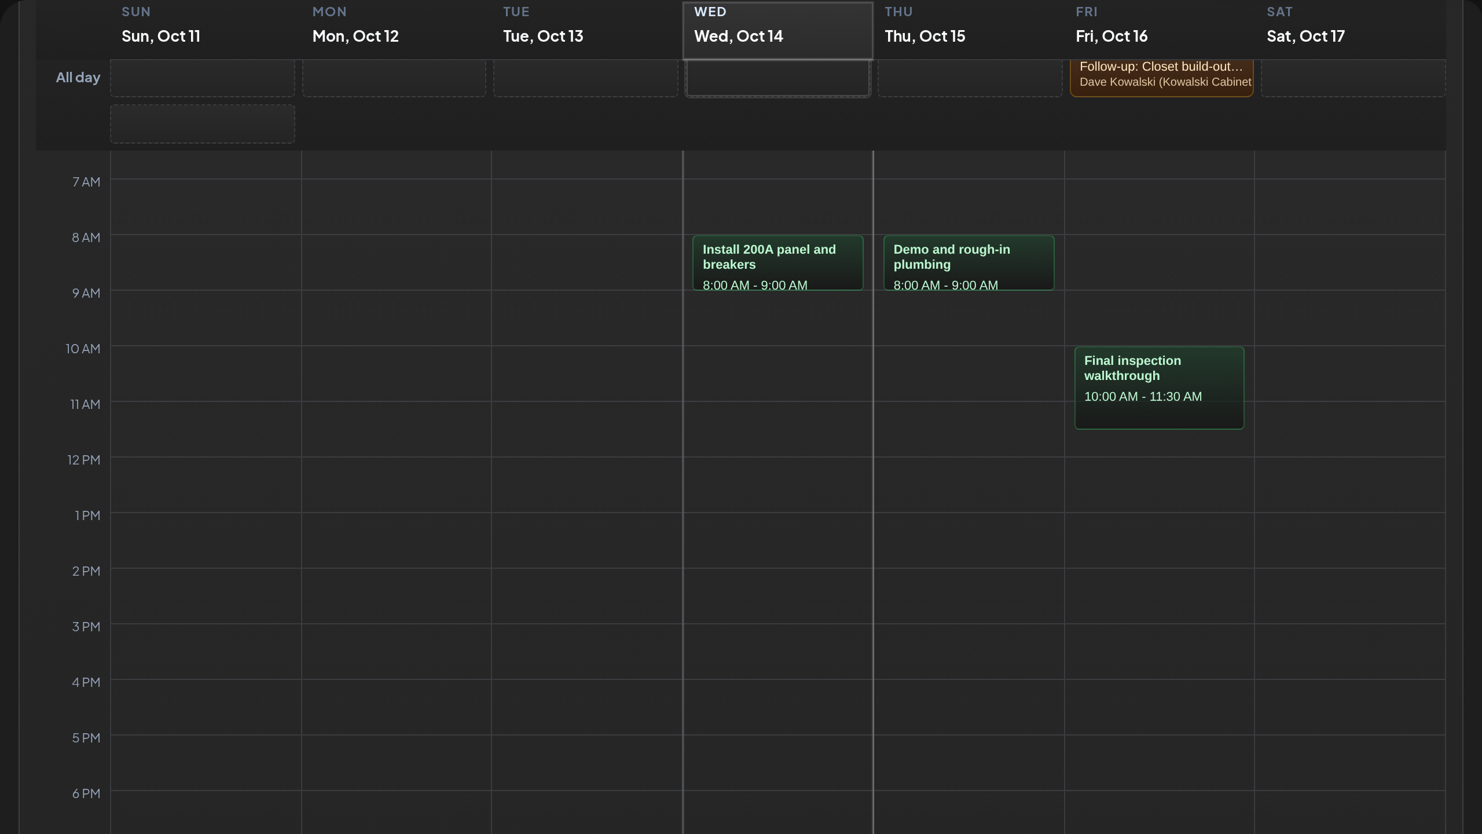Select the Sat, Oct 17 day header
The image size is (1482, 834).
click(x=1350, y=30)
